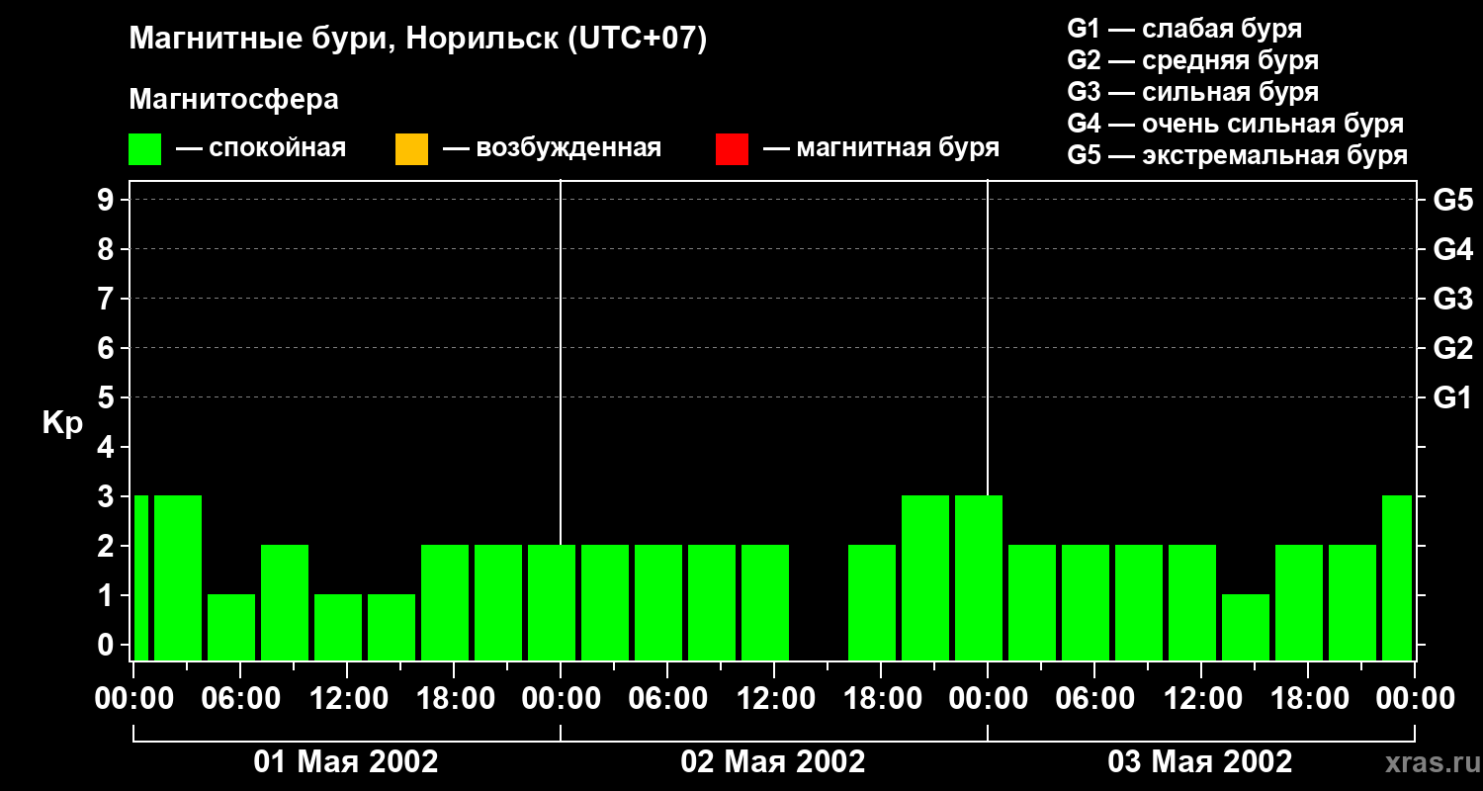Screen dimensions: 1483x791
Task: Click the '— возбужденная' legend label
Action: 552,149
